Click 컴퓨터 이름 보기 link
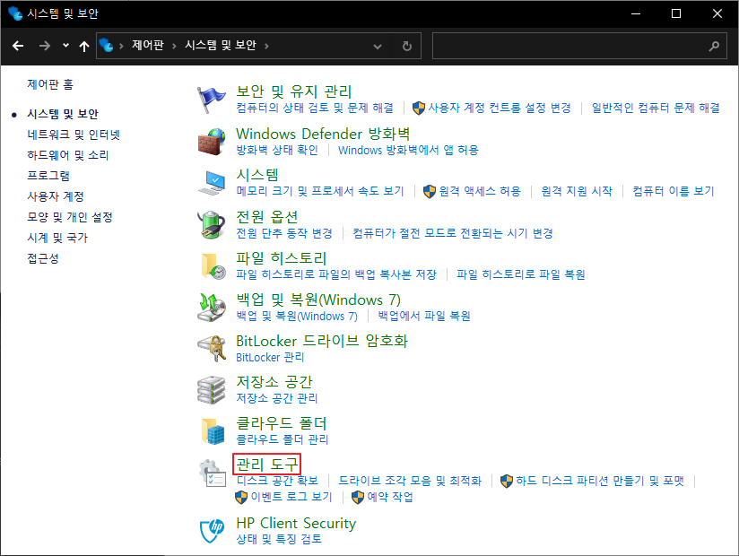The image size is (739, 556). pyautogui.click(x=674, y=191)
